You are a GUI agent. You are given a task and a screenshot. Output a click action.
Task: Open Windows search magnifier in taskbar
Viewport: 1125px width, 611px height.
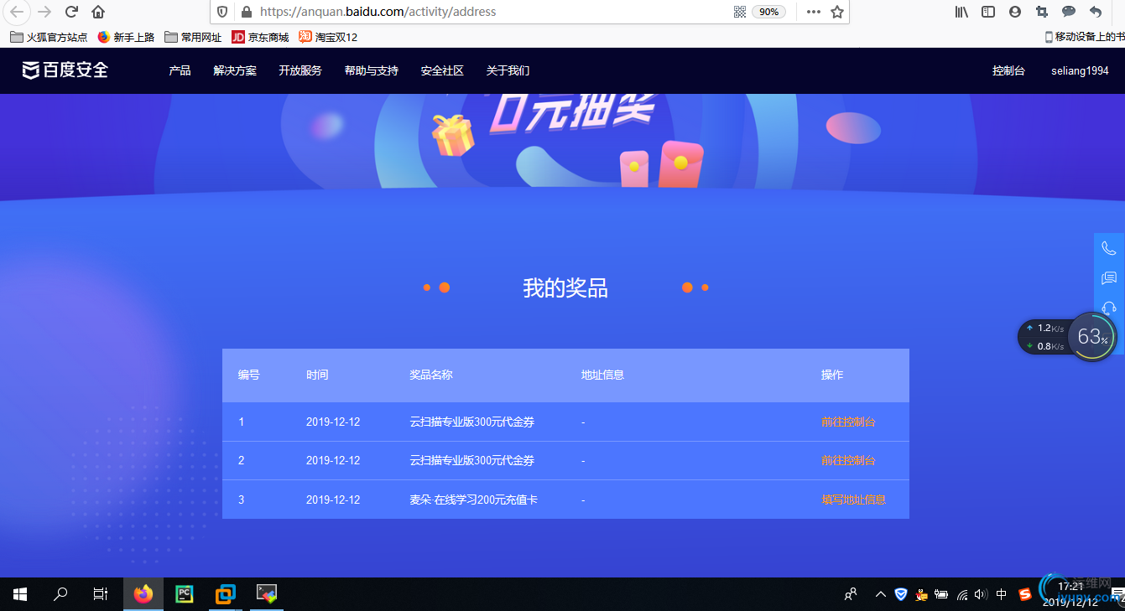click(60, 594)
